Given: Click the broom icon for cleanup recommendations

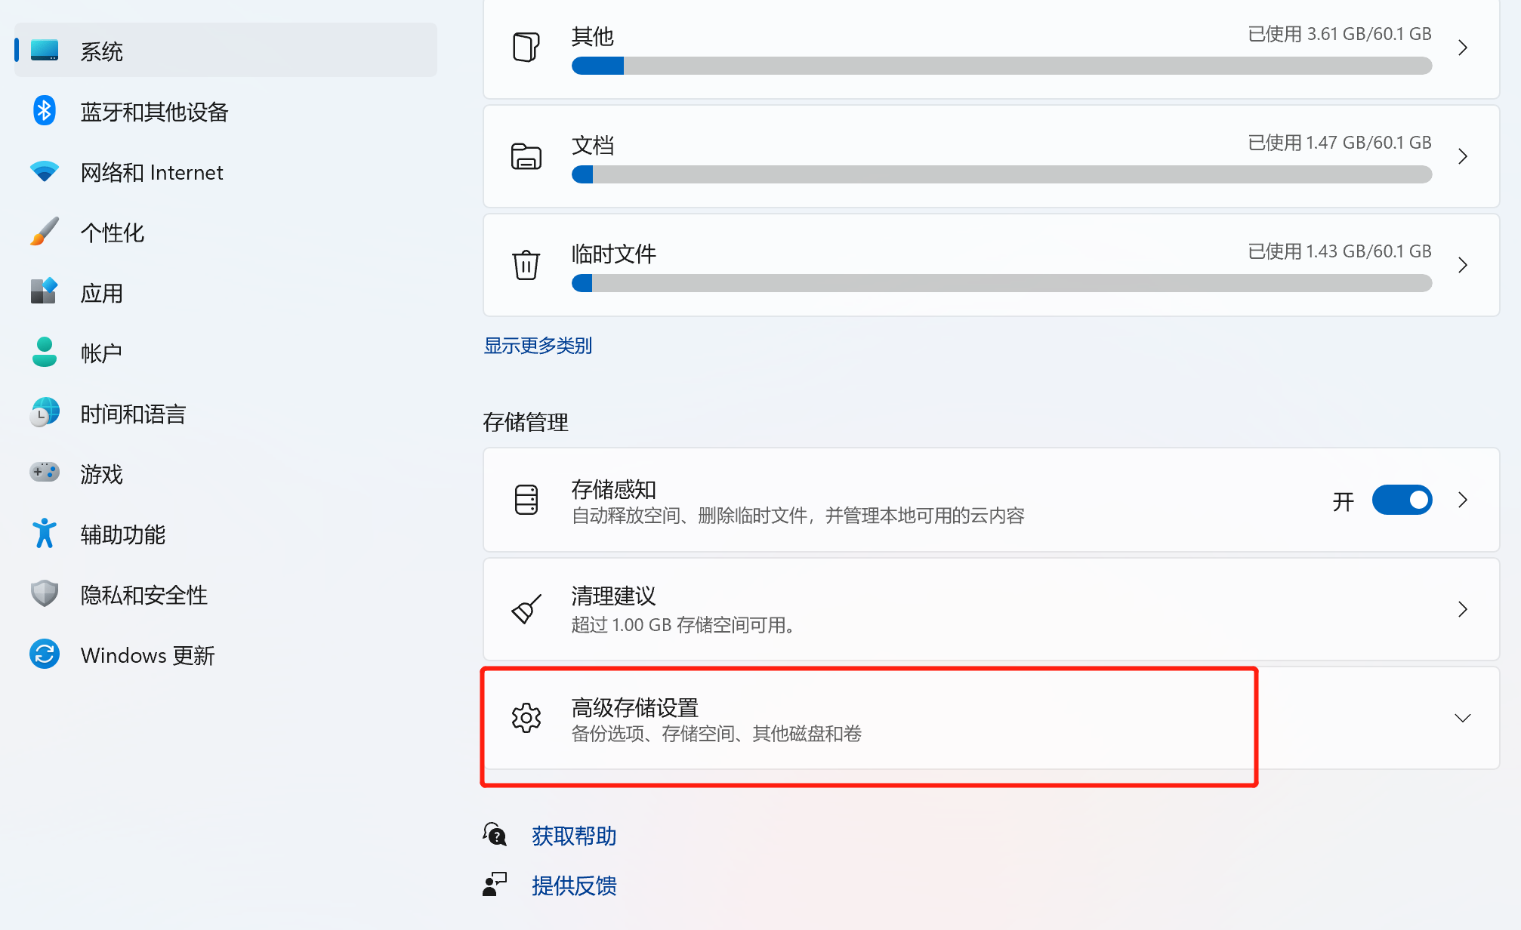Looking at the screenshot, I should tap(526, 609).
